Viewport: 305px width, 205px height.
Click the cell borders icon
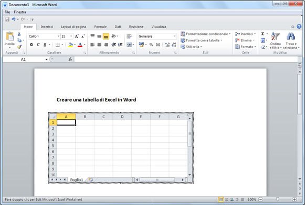click(58, 45)
